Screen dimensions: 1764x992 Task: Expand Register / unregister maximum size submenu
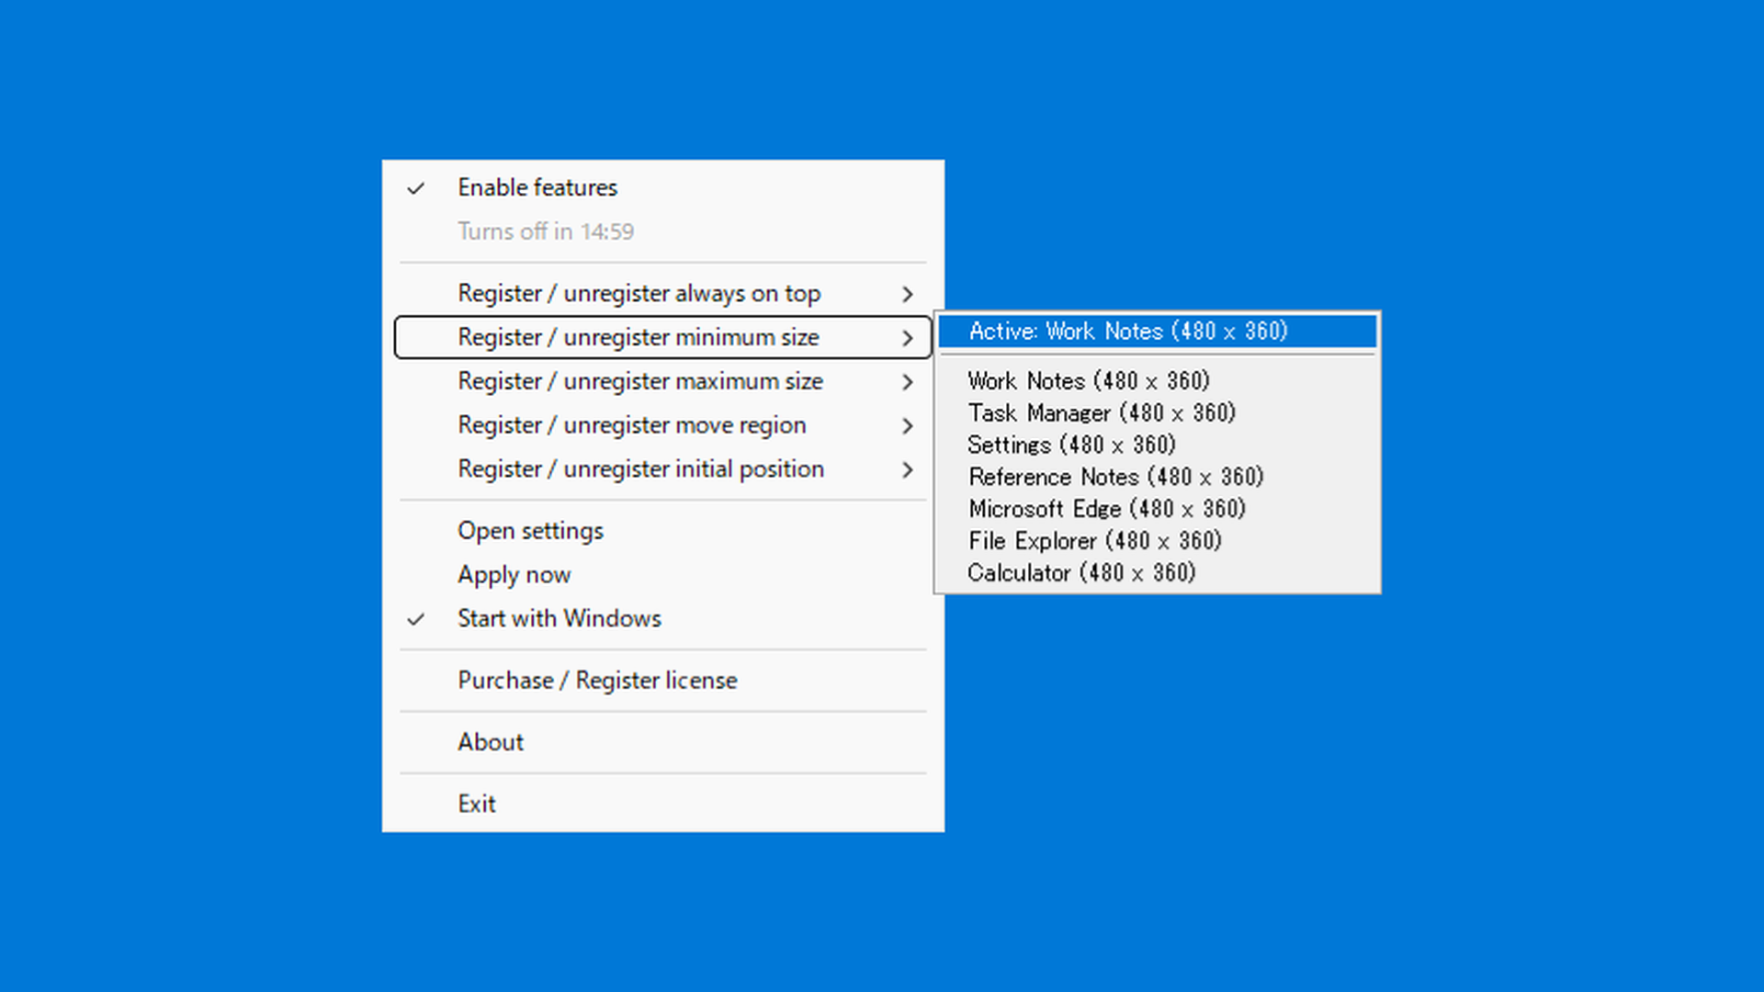click(662, 381)
